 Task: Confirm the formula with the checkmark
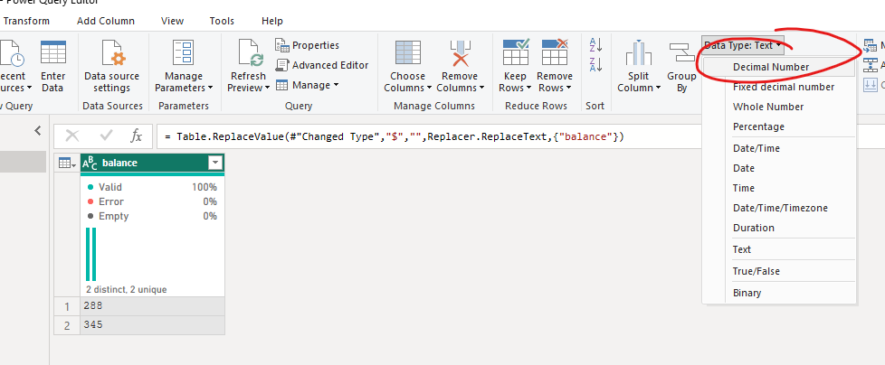pos(106,136)
